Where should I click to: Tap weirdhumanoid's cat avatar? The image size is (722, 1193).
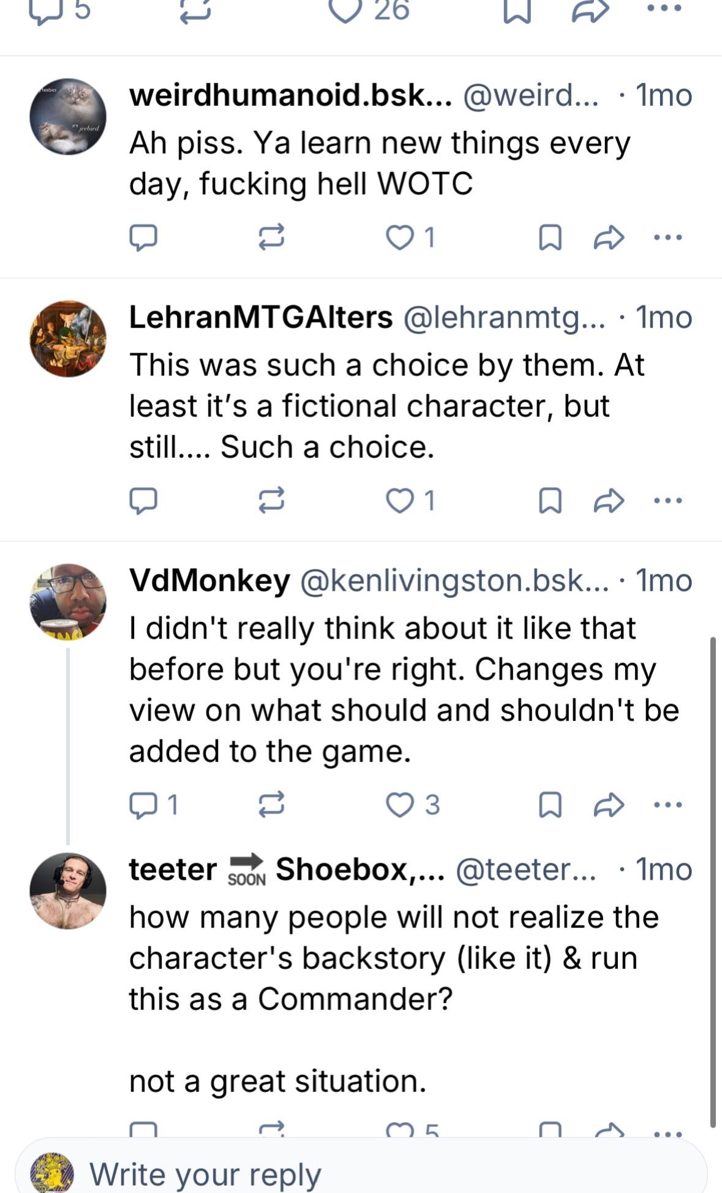click(x=68, y=116)
